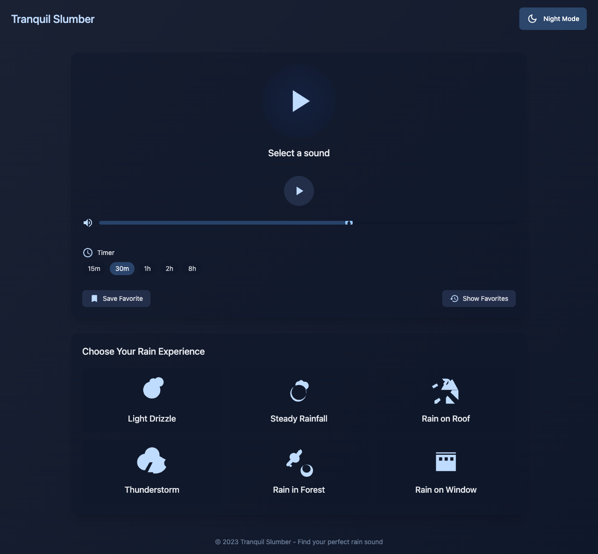Click the bookmark icon in Save Favorite
598x554 pixels.
[x=94, y=298]
